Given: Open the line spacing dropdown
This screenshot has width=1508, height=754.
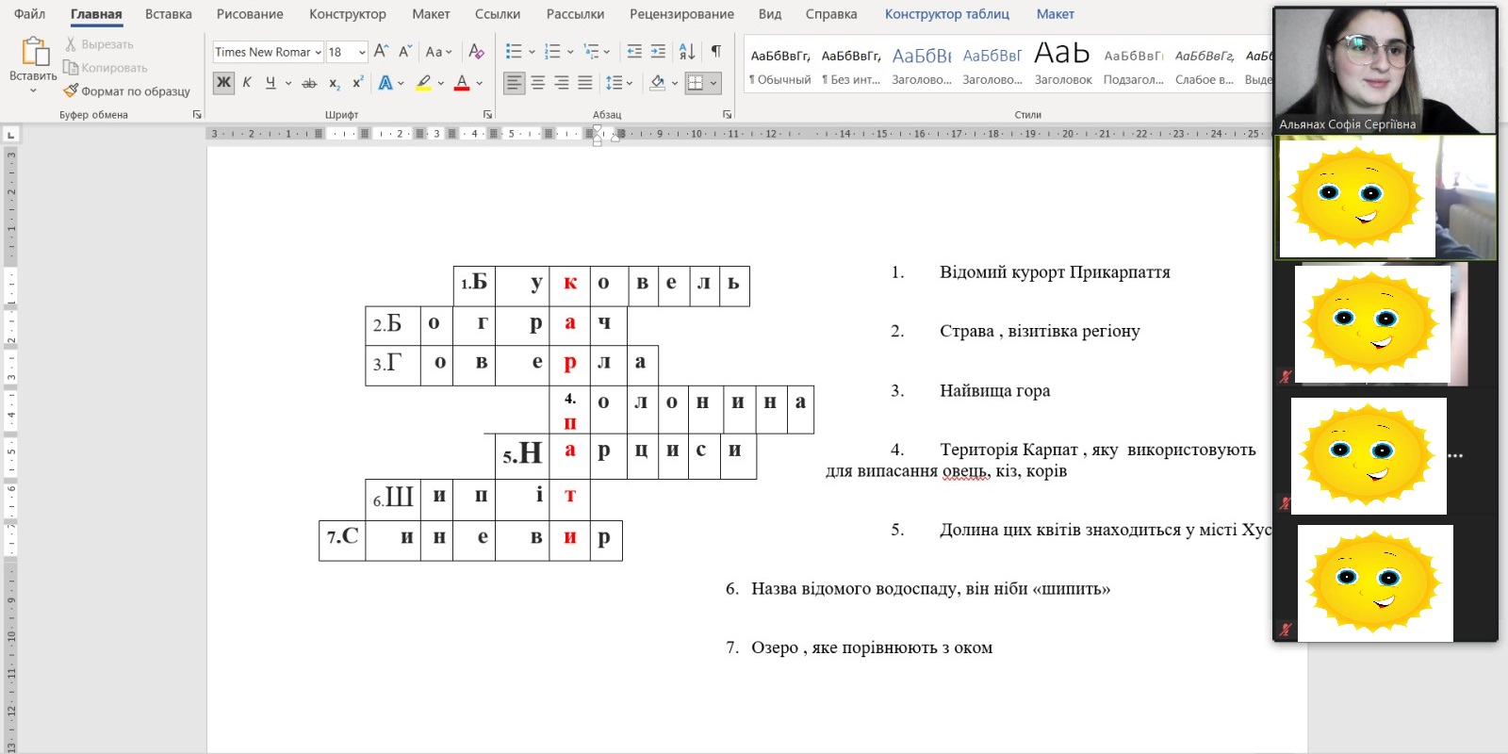Looking at the screenshot, I should (619, 83).
